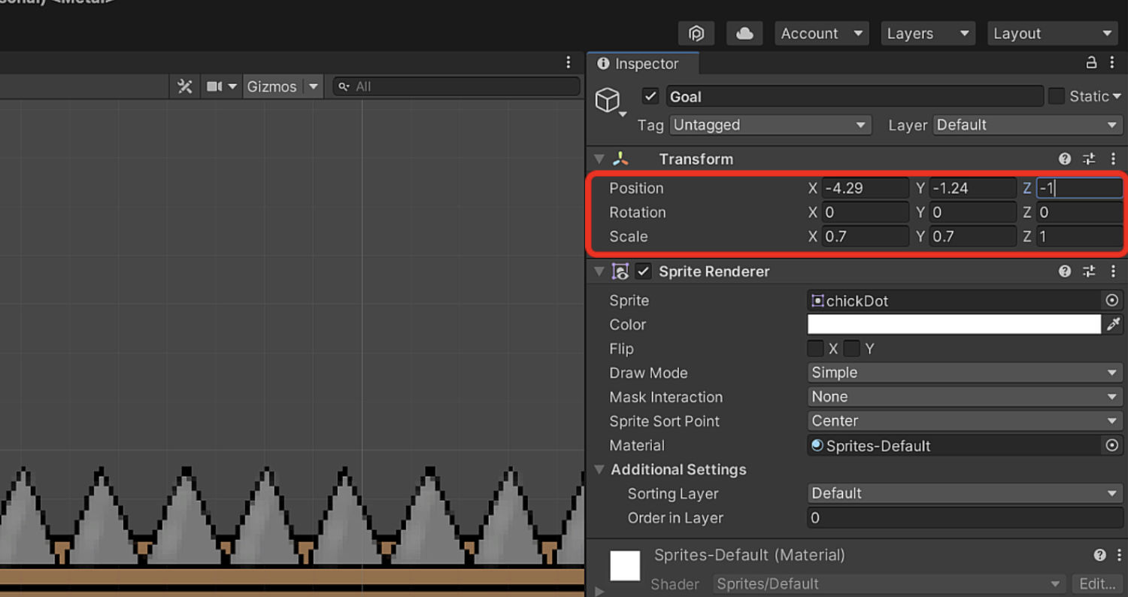1128x597 pixels.
Task: Open Cloud services via cloud icon
Action: point(744,33)
